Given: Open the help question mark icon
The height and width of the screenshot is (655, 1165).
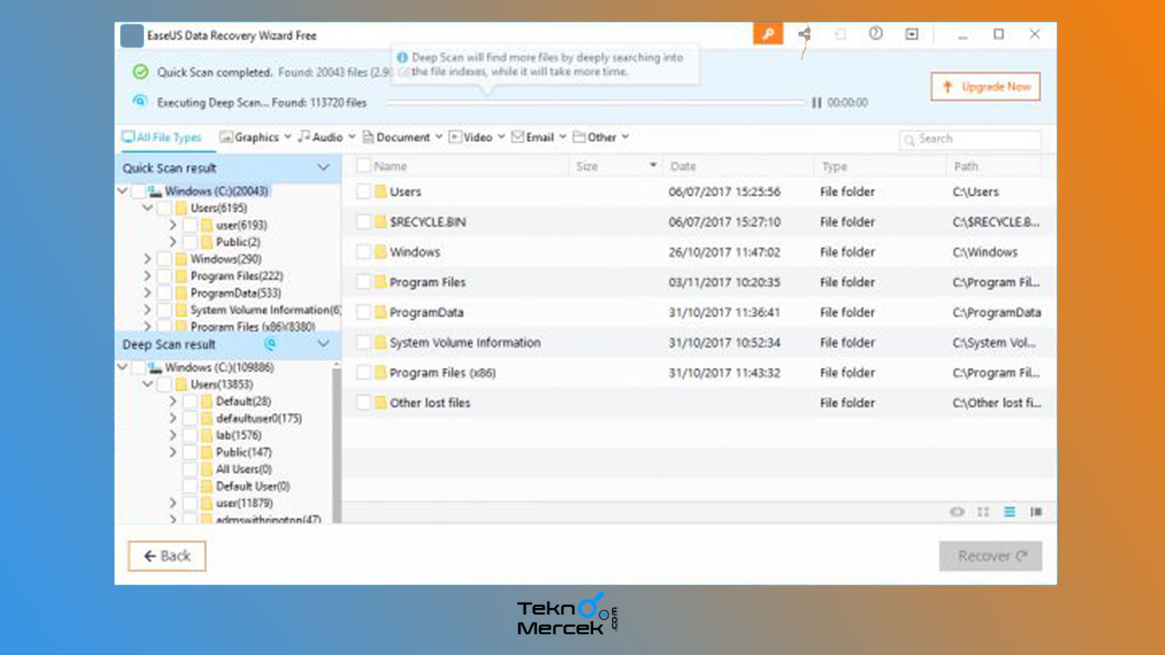Looking at the screenshot, I should [876, 34].
